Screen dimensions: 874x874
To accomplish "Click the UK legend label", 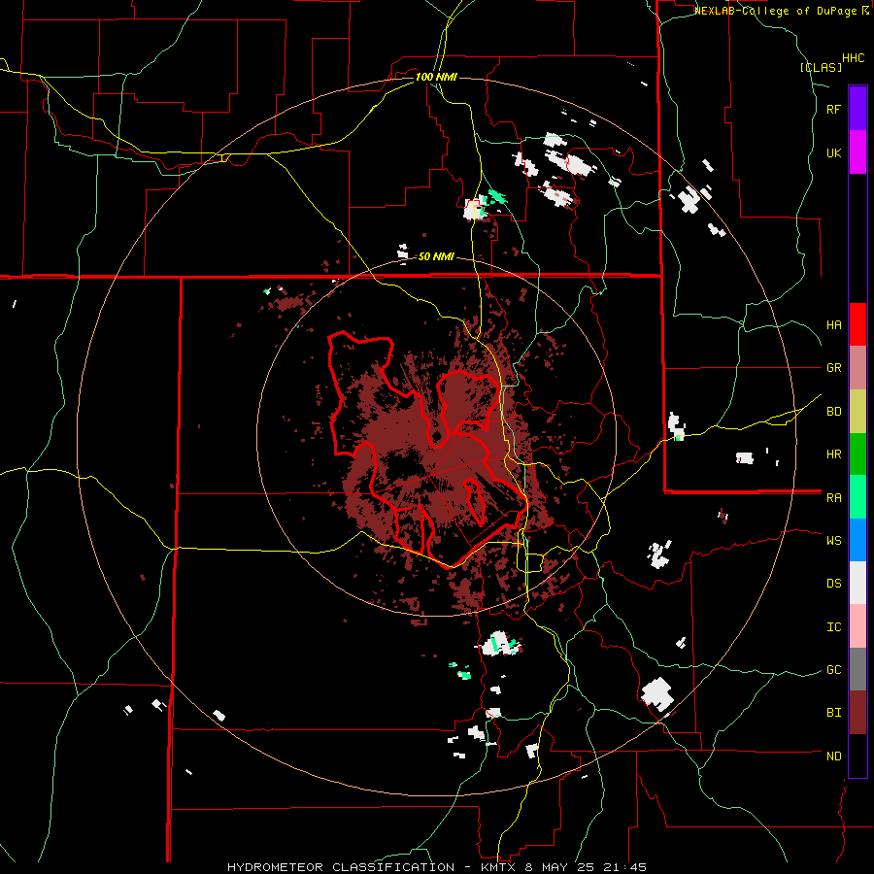I will pyautogui.click(x=833, y=152).
